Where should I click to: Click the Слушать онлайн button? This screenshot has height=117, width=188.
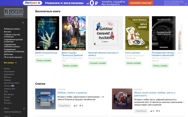(98, 63)
